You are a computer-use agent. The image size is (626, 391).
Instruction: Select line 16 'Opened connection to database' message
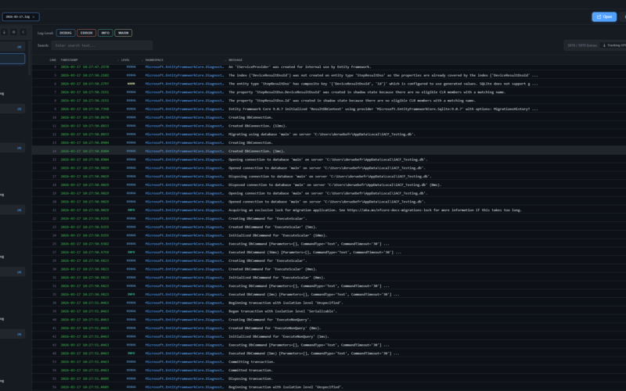[x=327, y=168]
